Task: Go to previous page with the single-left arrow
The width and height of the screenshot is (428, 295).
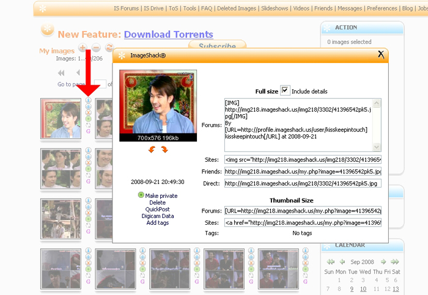Action: click(x=78, y=73)
